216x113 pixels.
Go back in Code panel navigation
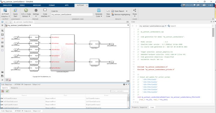pyautogui.click(x=133, y=26)
